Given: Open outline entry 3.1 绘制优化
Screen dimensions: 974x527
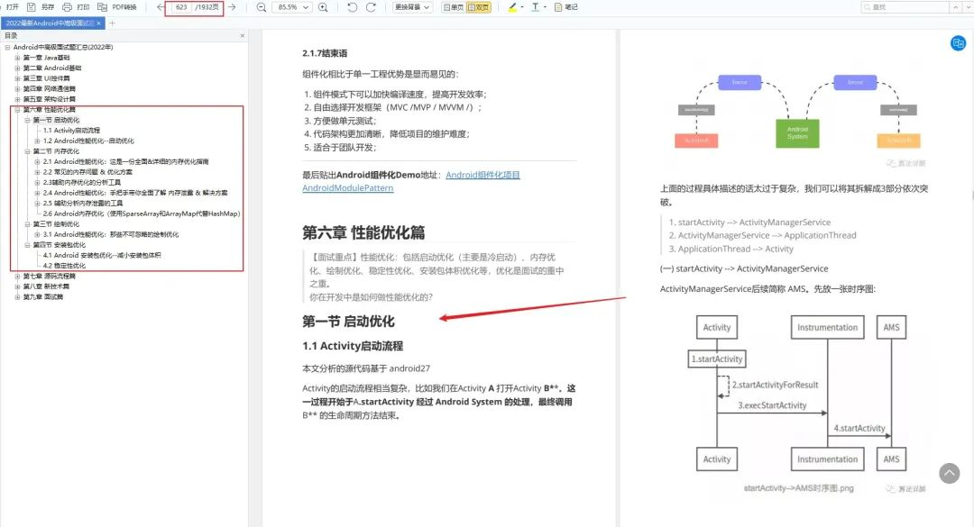Looking at the screenshot, I should tap(111, 234).
